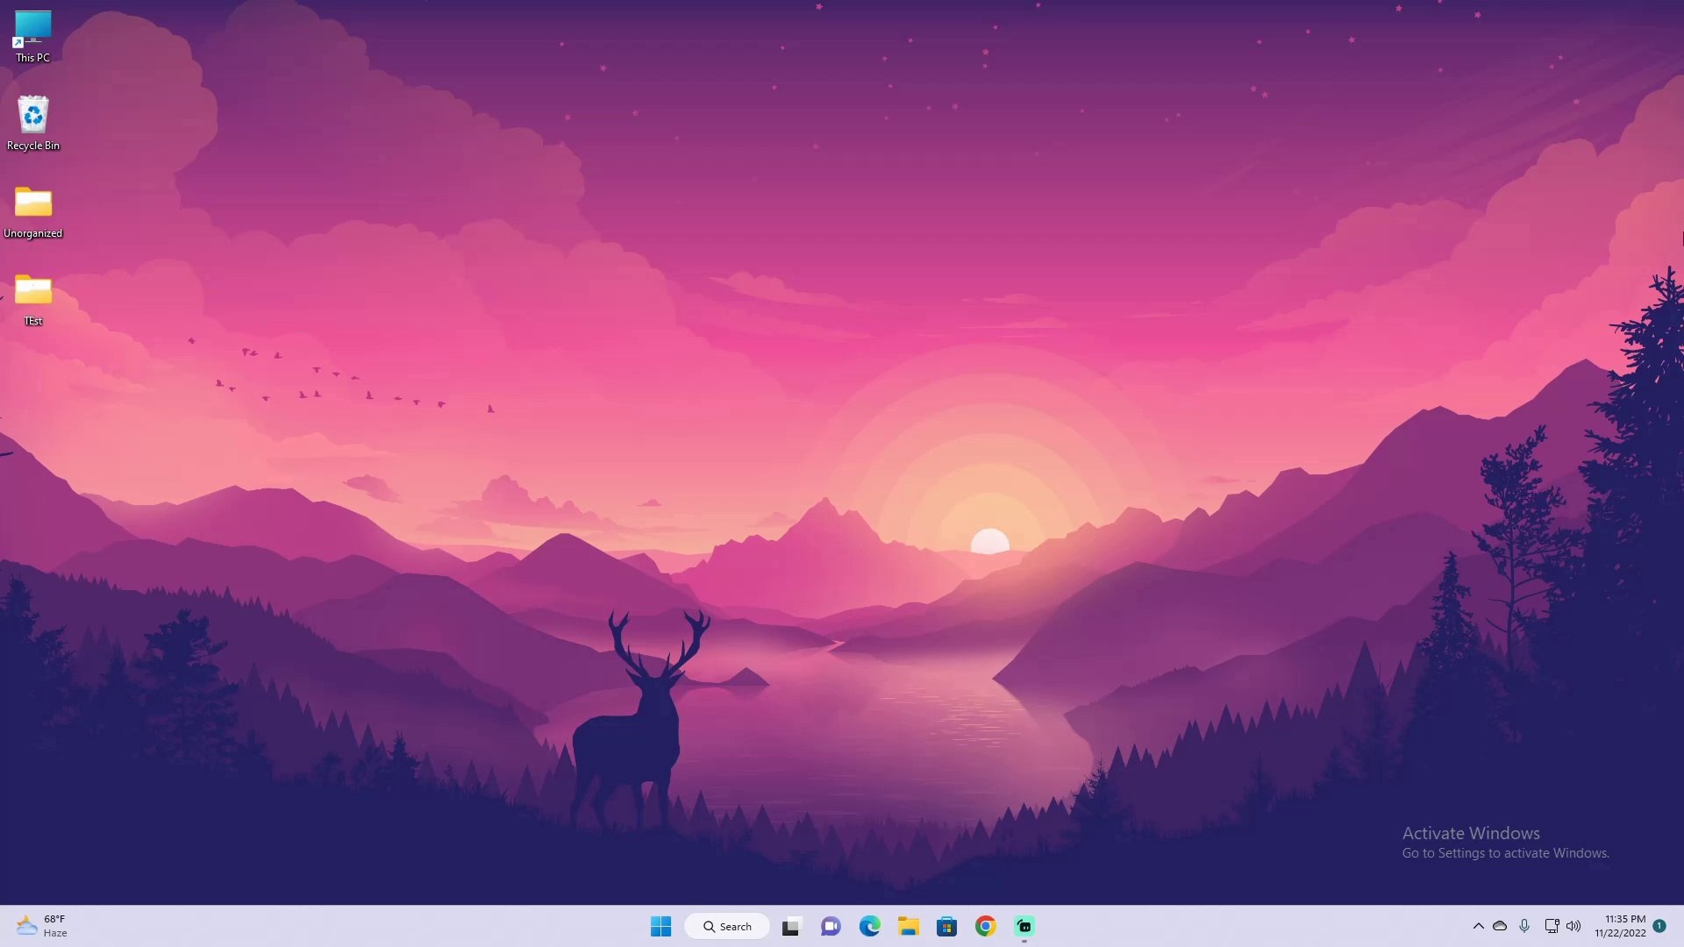This screenshot has width=1684, height=947.
Task: Open the Windows Start menu
Action: point(660,926)
